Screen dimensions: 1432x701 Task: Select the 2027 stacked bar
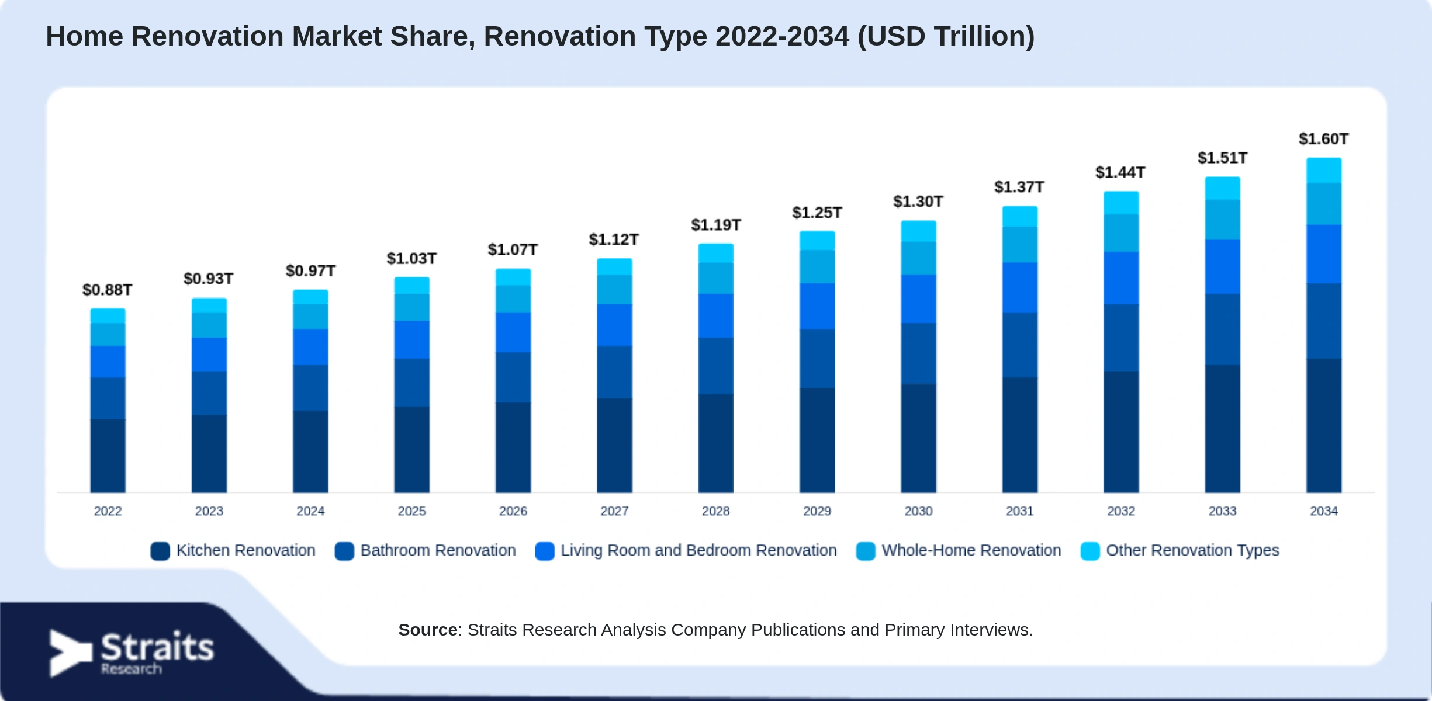[614, 376]
